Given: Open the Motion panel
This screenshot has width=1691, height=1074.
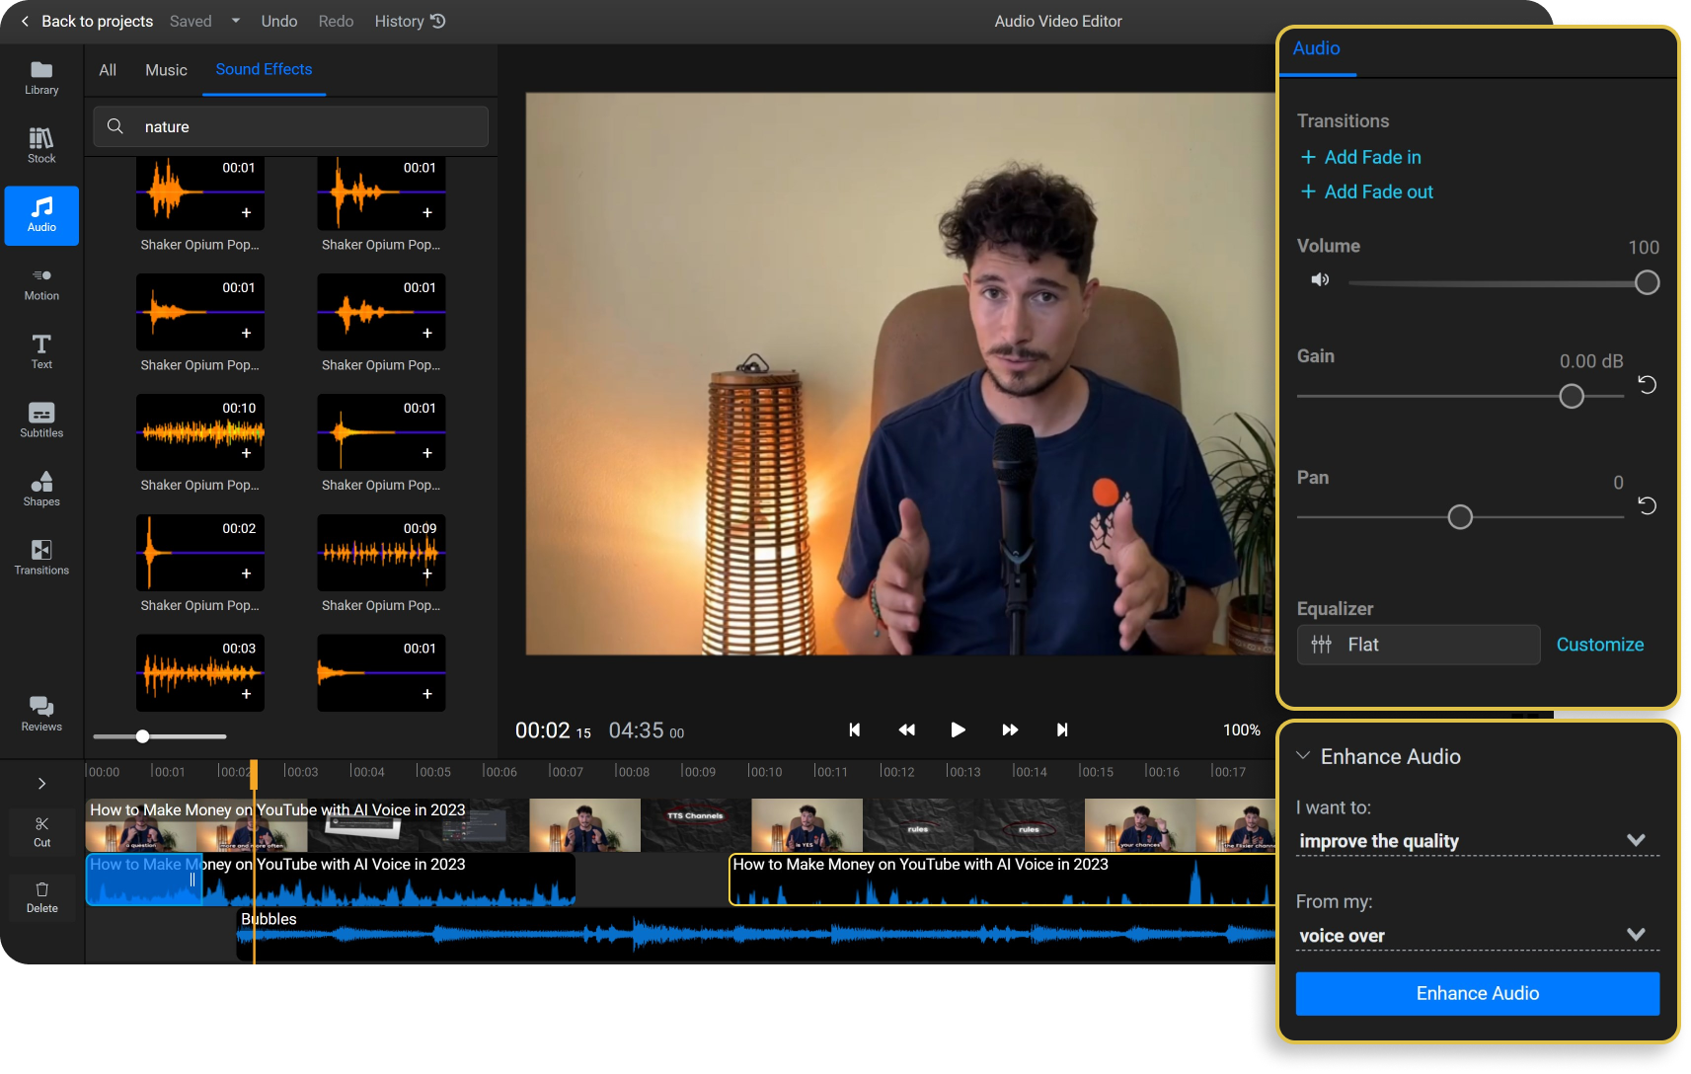Looking at the screenshot, I should coord(40,283).
